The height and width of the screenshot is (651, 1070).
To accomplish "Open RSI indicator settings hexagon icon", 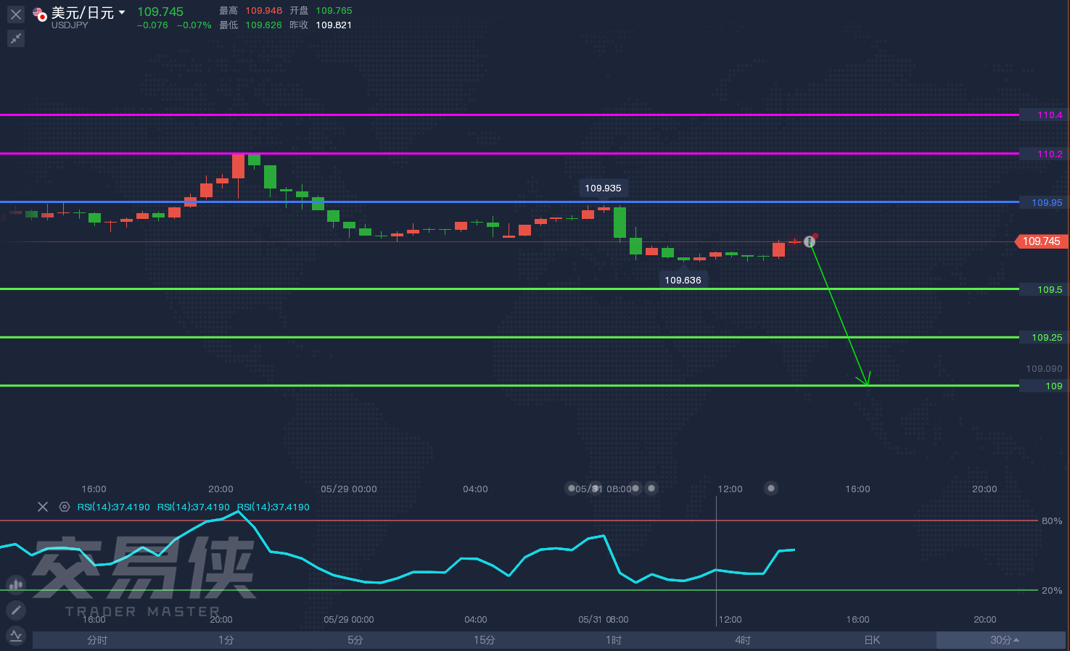I will [x=65, y=507].
